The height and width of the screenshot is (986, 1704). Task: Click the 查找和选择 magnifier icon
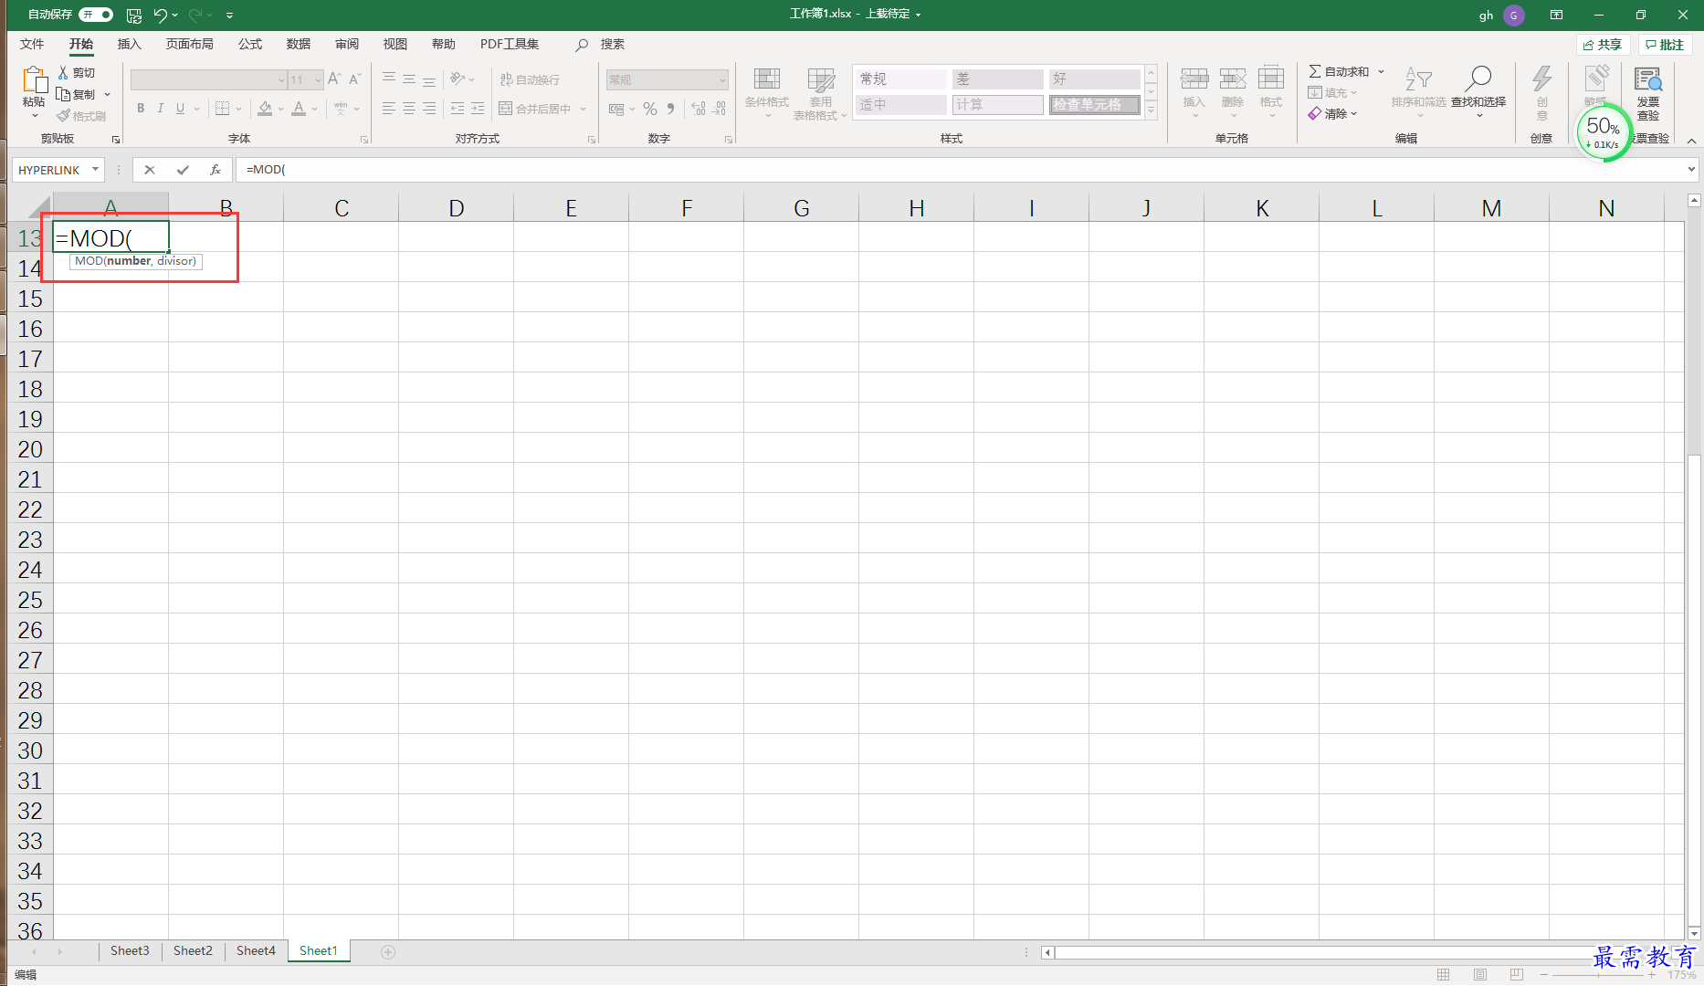(x=1478, y=79)
